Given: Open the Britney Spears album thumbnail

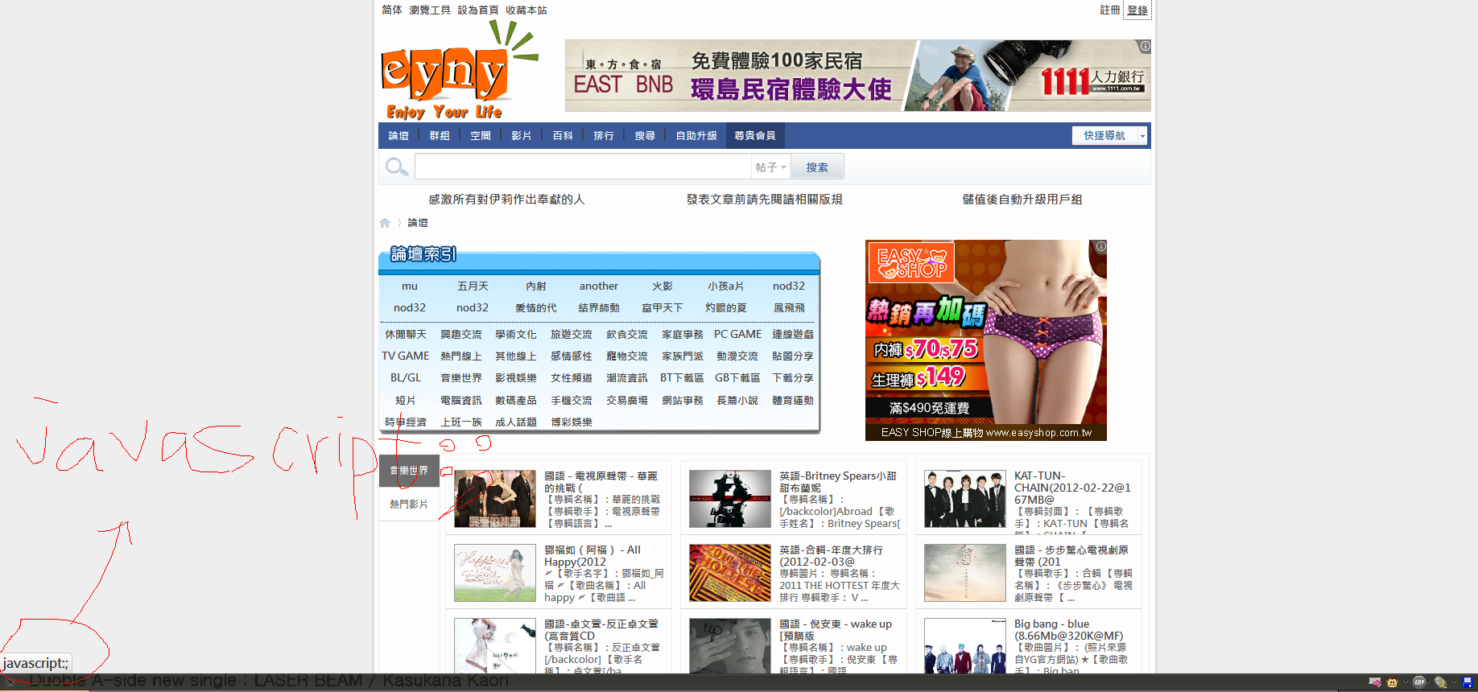Looking at the screenshot, I should click(729, 499).
